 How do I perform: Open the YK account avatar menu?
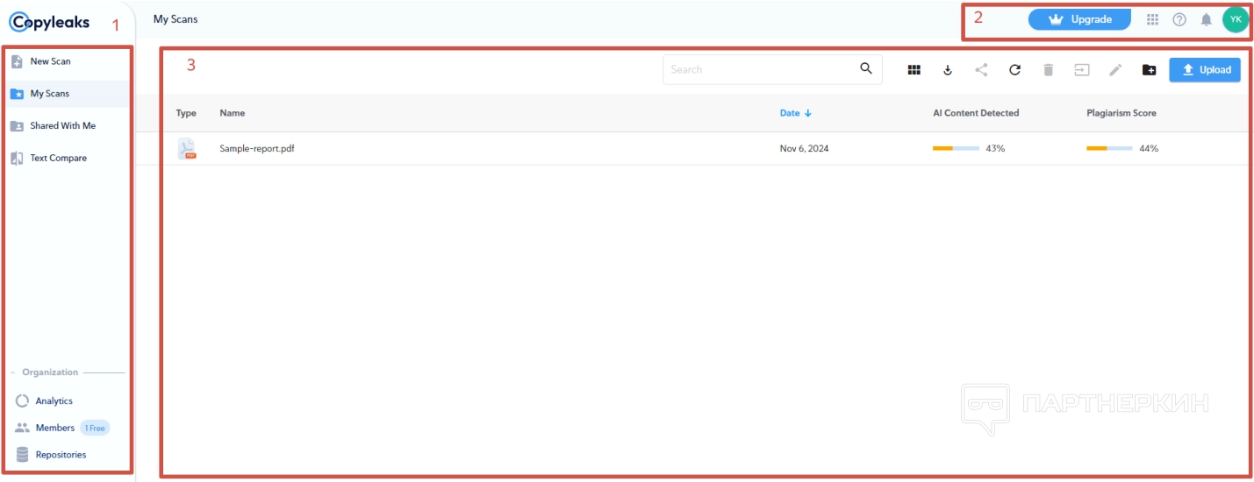click(1236, 19)
